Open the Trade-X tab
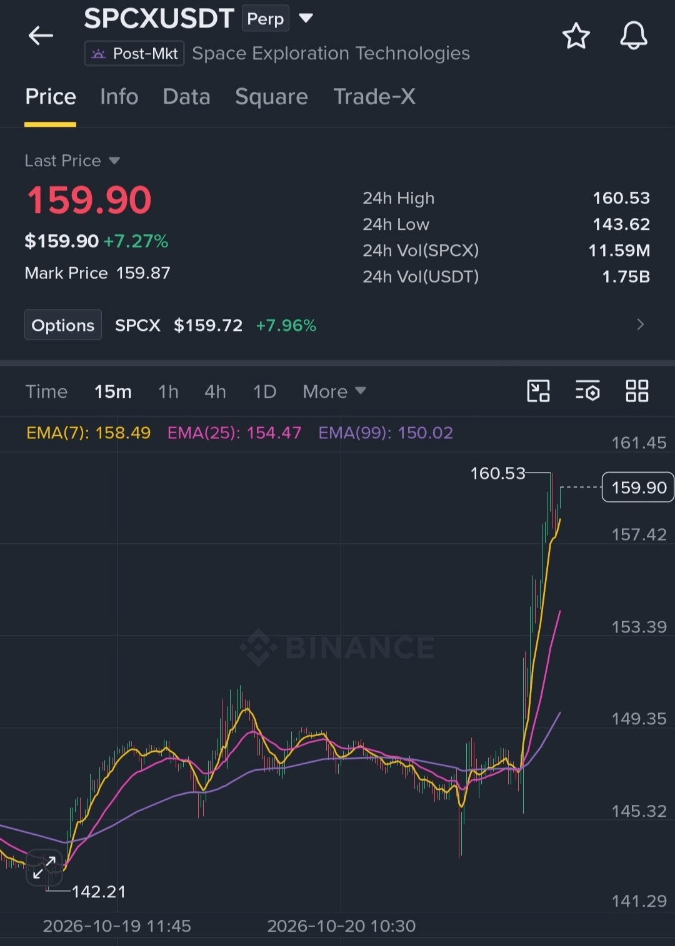 [x=374, y=97]
